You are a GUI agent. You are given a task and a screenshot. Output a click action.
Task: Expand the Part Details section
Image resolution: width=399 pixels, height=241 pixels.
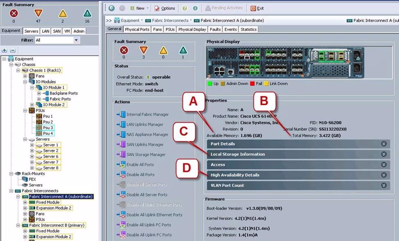pyautogui.click(x=383, y=144)
